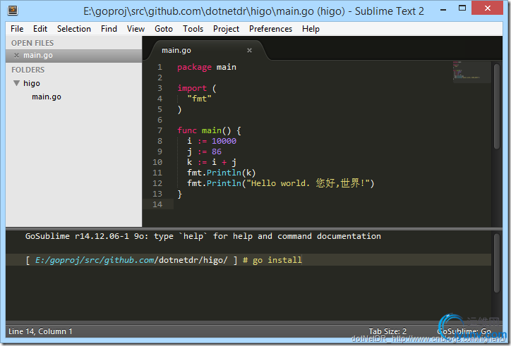
Task: Maximize the Sublime Text window
Action: (x=462, y=8)
